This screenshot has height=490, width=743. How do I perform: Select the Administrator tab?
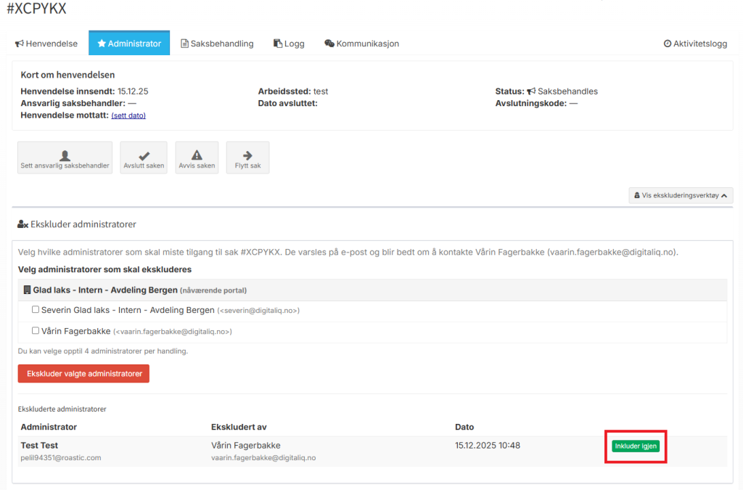point(129,44)
